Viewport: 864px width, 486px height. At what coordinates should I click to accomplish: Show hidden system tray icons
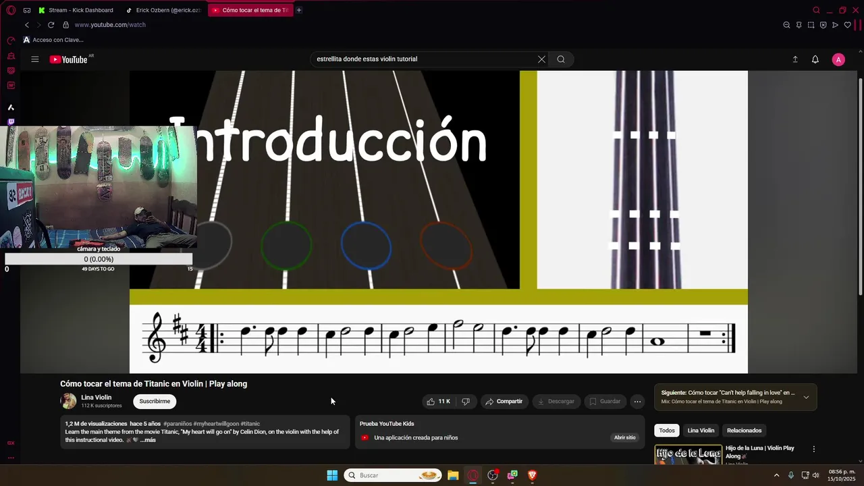[776, 475]
